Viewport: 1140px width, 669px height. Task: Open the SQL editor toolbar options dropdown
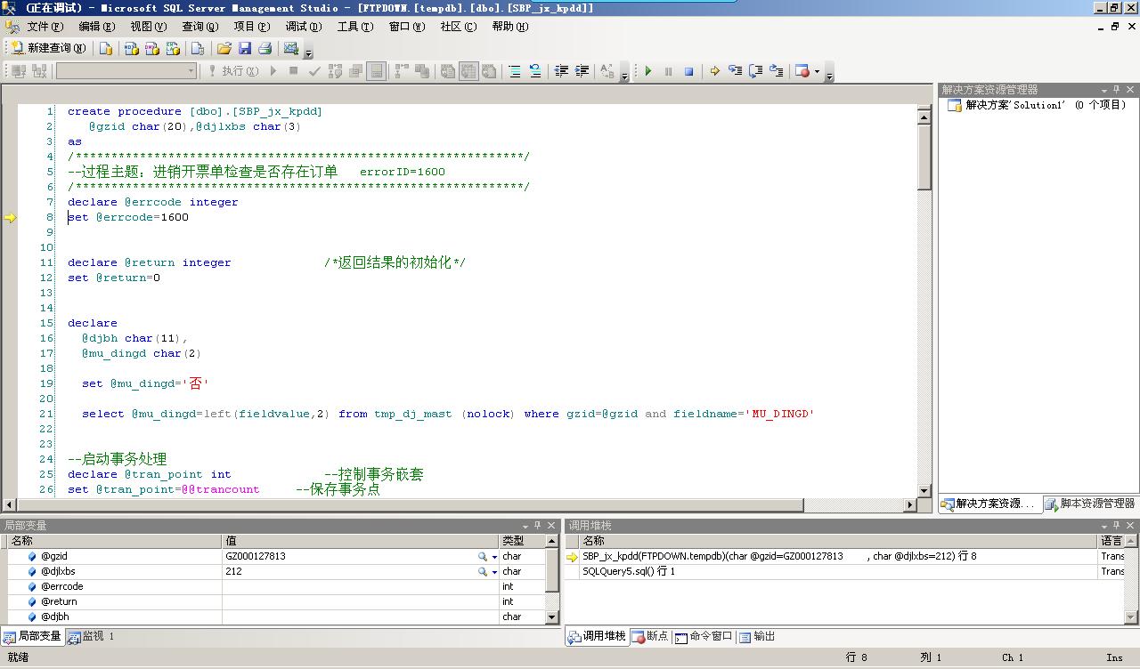tap(624, 74)
